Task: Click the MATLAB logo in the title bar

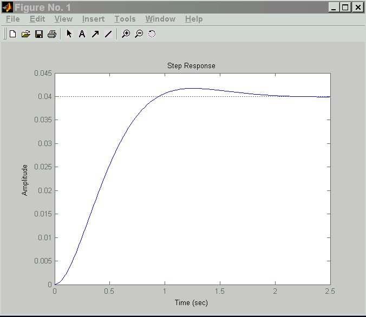Action: point(7,7)
